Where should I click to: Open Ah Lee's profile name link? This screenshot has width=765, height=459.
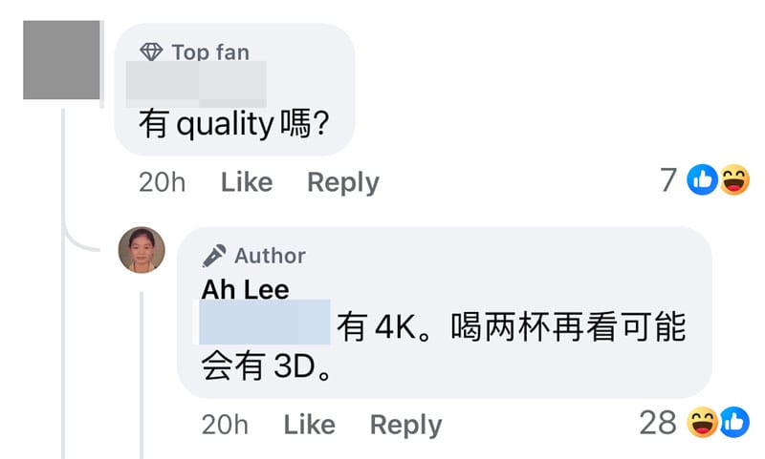[x=246, y=289]
